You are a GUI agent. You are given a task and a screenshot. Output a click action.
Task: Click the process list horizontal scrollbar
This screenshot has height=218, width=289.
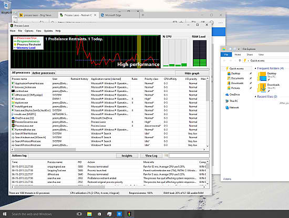click(x=108, y=150)
